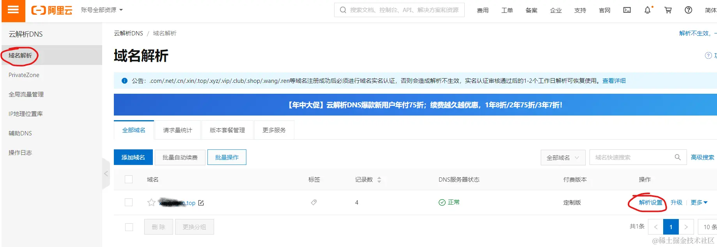Open the 全部域名 filter dropdown

pyautogui.click(x=563, y=158)
